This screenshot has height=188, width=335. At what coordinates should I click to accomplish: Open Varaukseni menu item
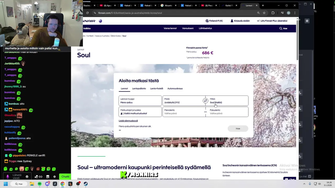(188, 28)
